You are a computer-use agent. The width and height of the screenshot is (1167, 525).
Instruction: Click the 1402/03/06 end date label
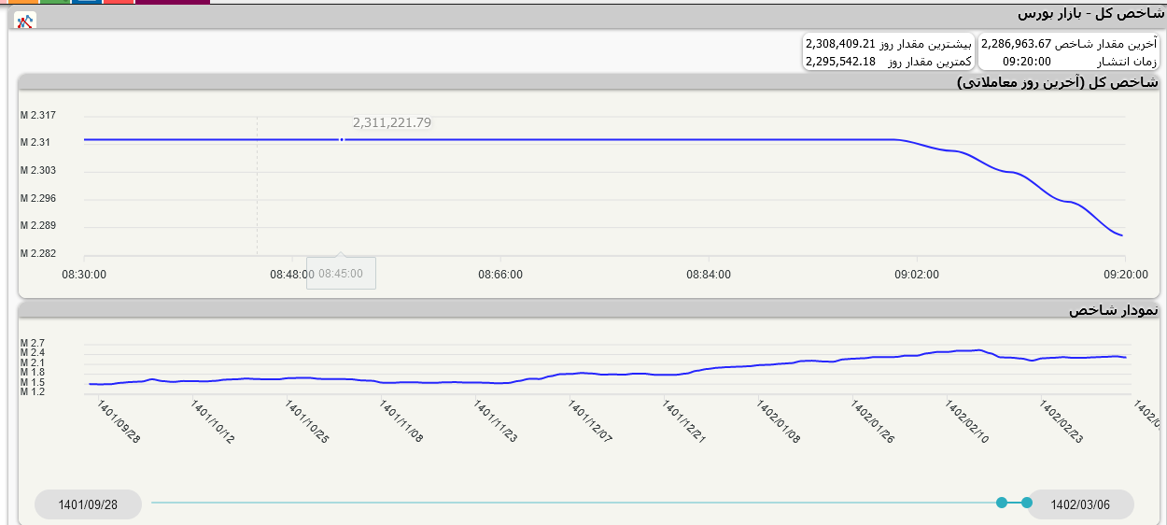pyautogui.click(x=1080, y=504)
